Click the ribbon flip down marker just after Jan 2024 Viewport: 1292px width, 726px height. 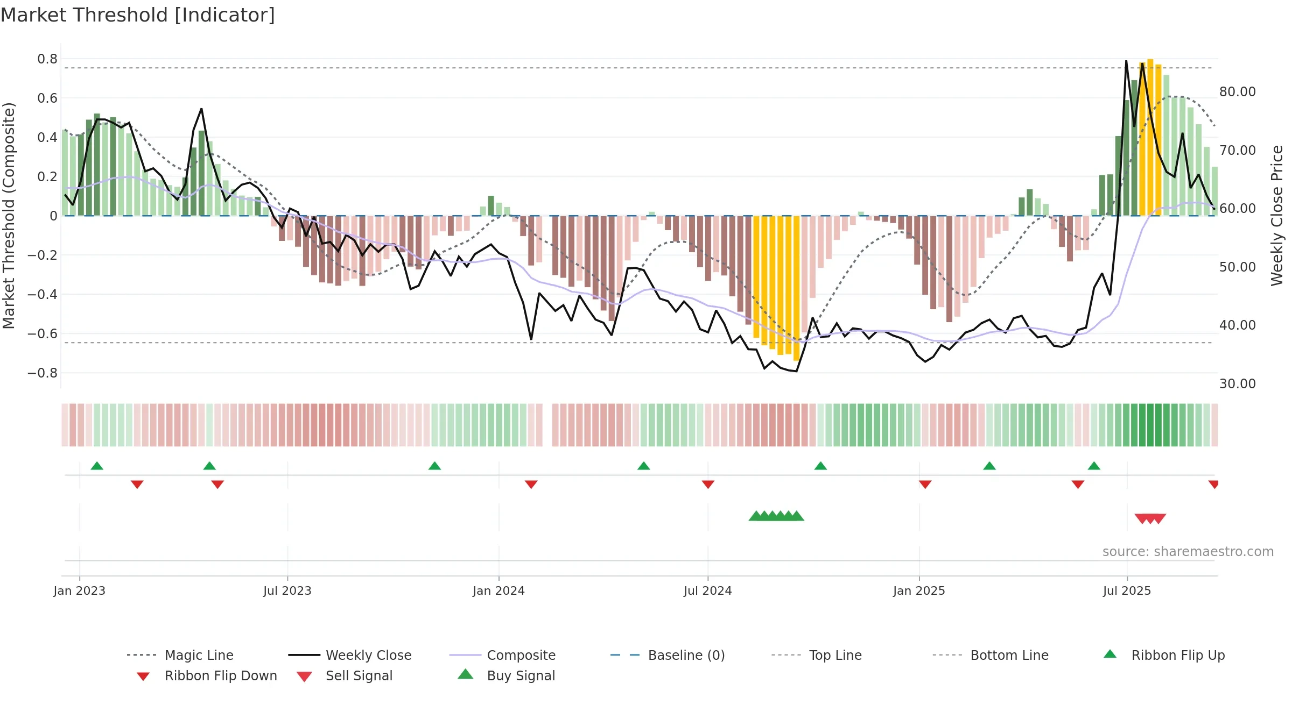click(531, 485)
